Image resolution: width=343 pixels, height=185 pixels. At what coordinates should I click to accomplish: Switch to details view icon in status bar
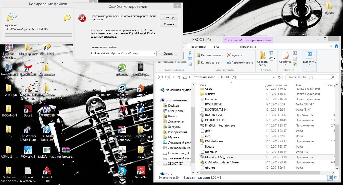tap(330, 177)
